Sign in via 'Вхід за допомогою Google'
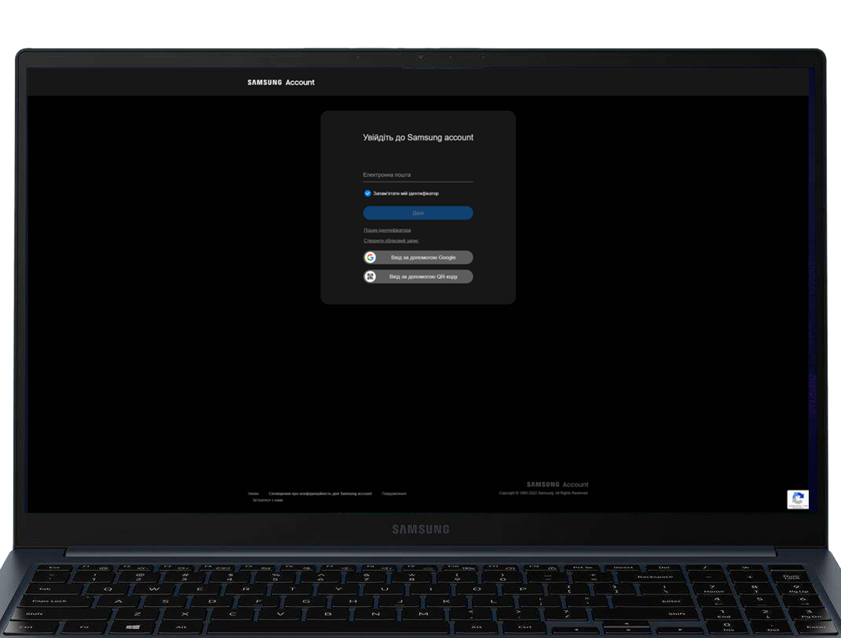841x638 pixels. tap(423, 258)
